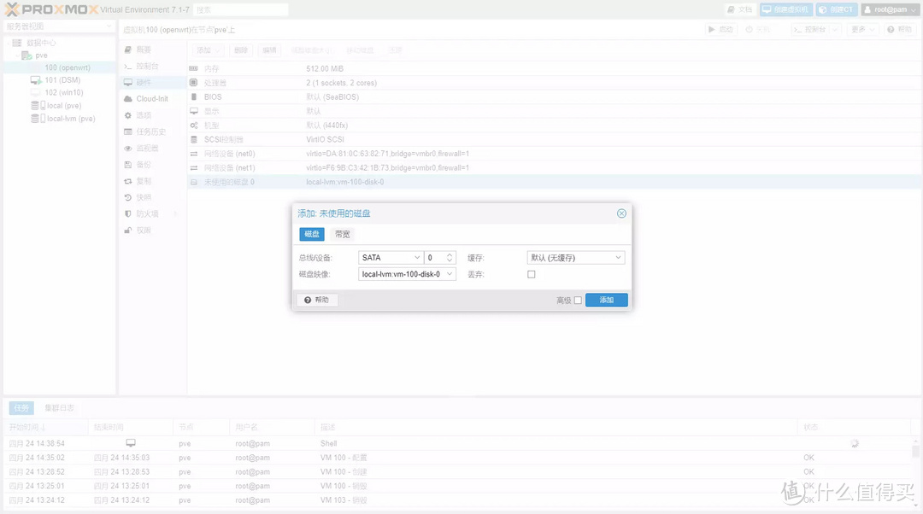
Task: Open the monitor eye menu item
Action: (x=152, y=149)
